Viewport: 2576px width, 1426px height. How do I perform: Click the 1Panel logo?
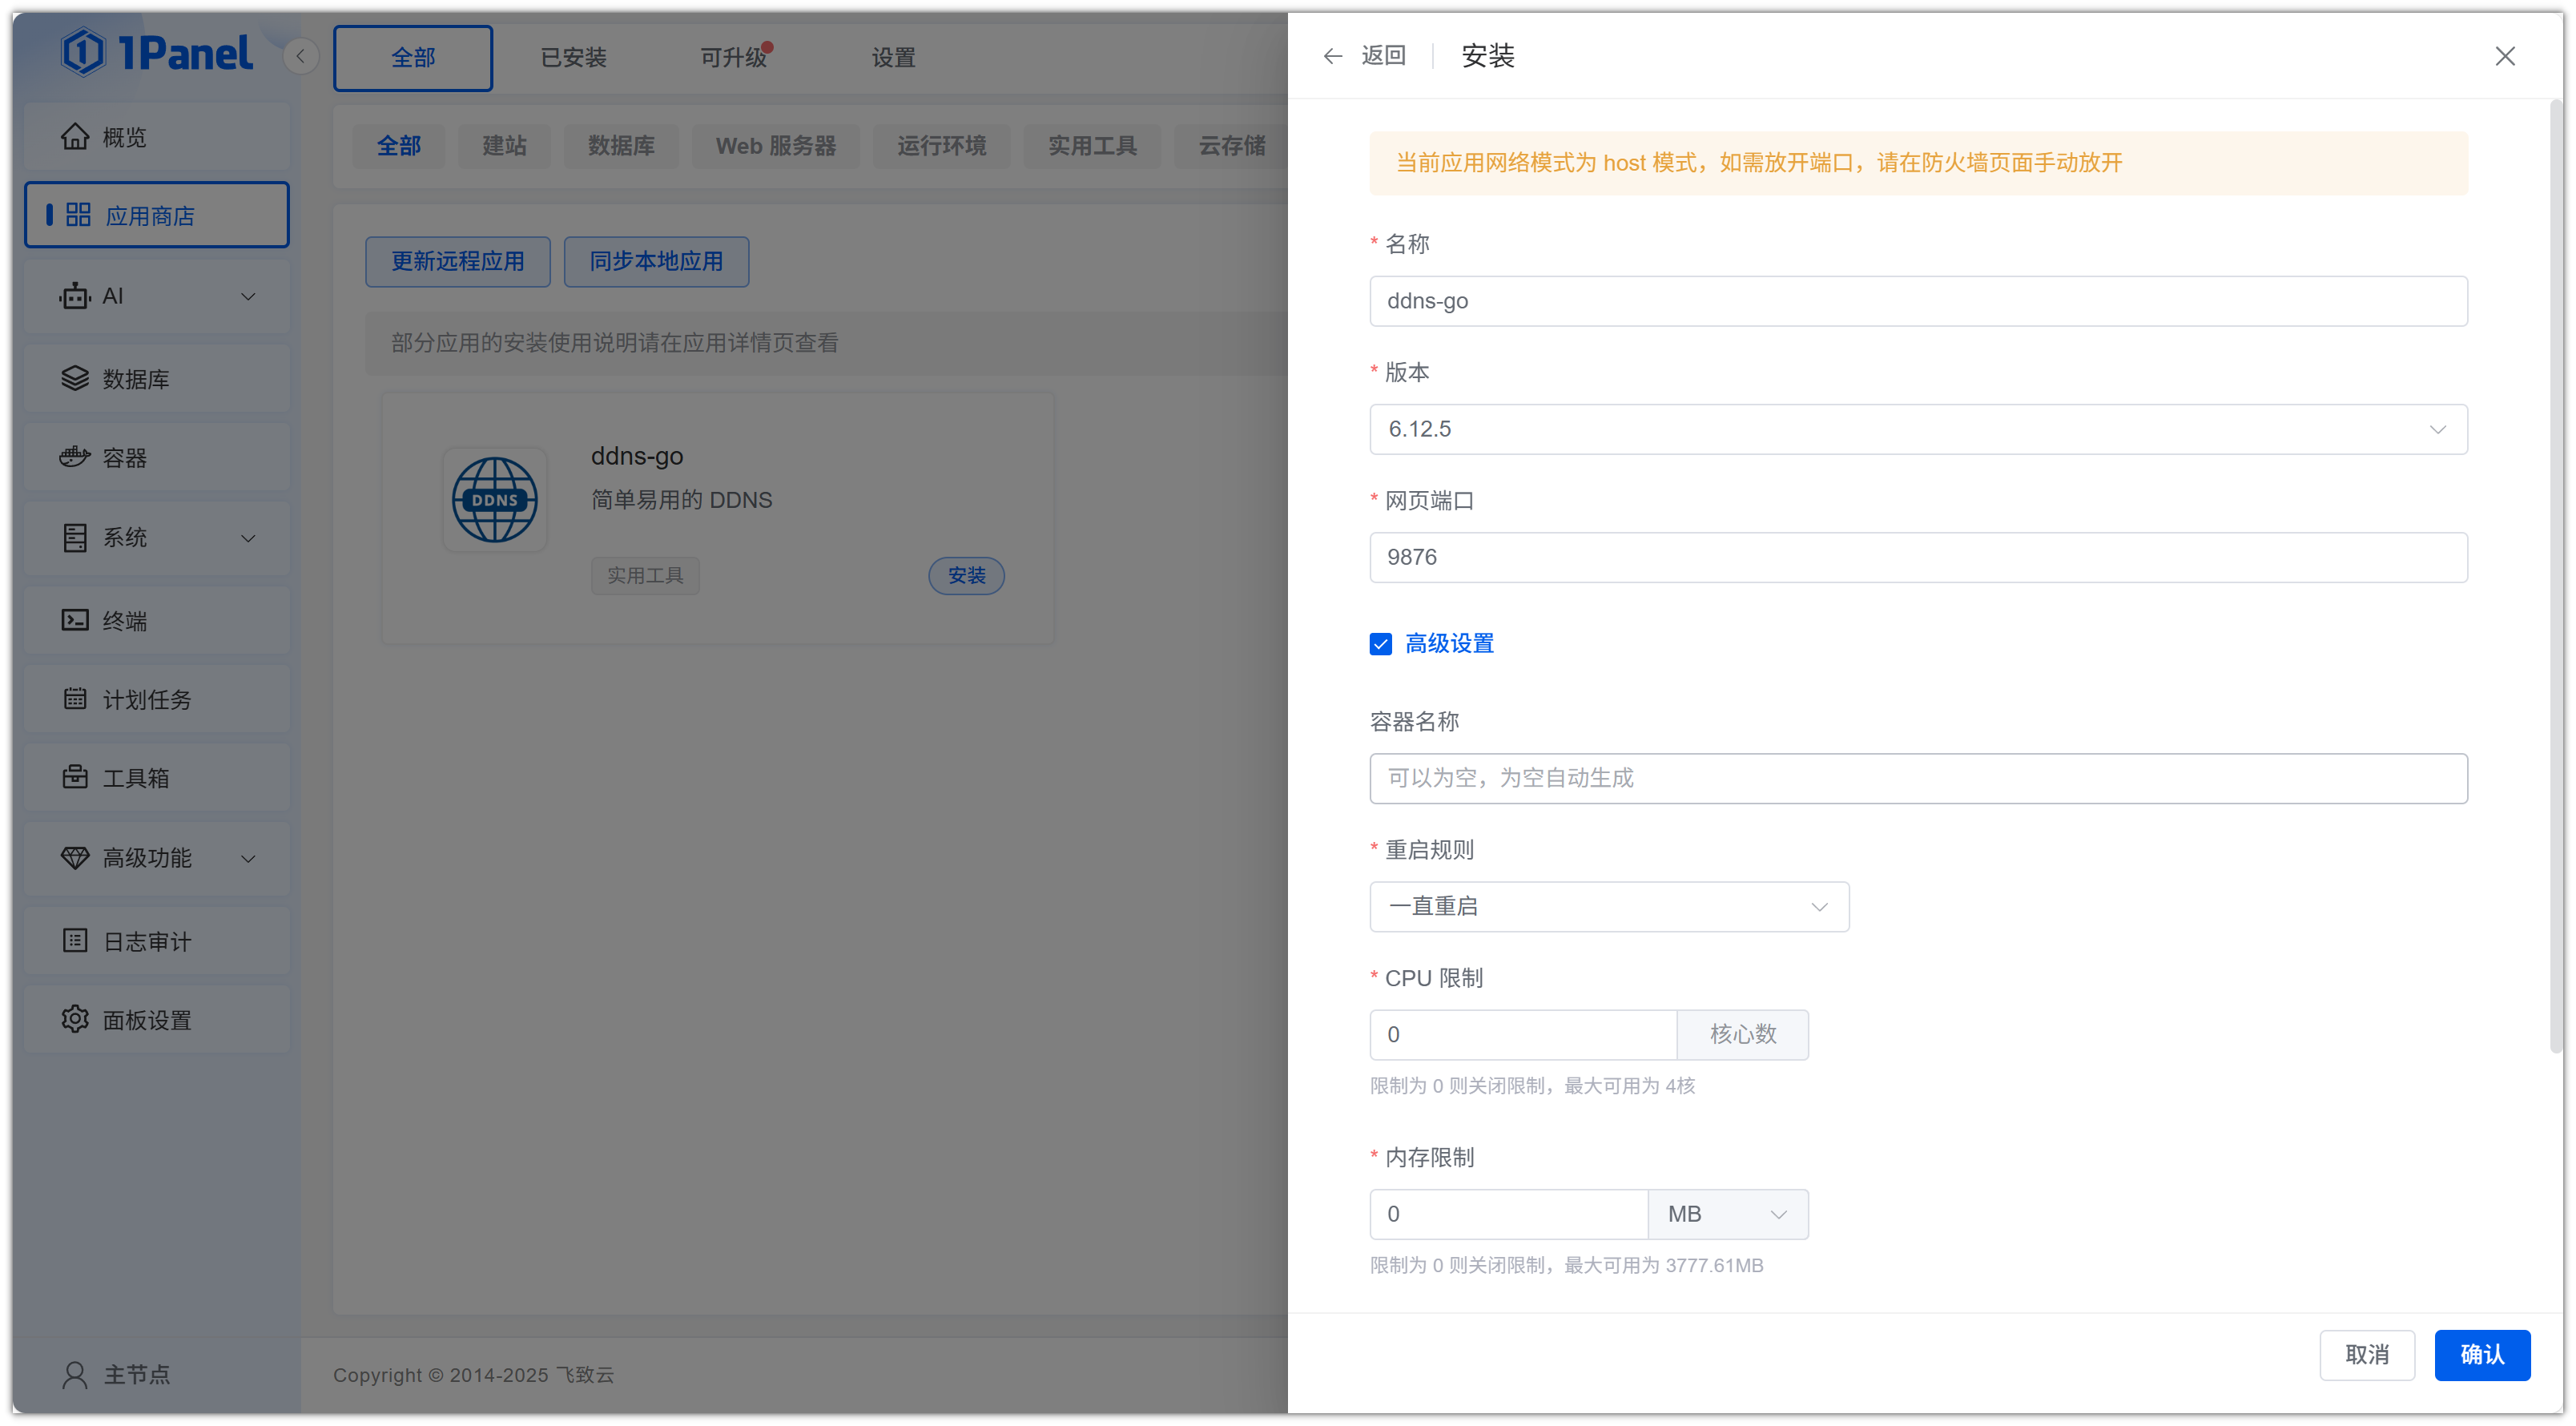157,52
